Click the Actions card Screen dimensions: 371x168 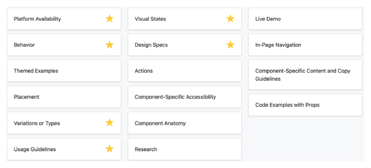point(144,71)
